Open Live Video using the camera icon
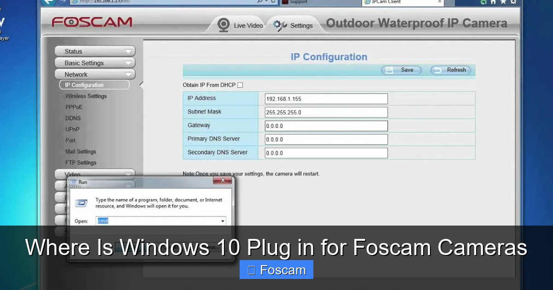553x290 pixels. 224,25
